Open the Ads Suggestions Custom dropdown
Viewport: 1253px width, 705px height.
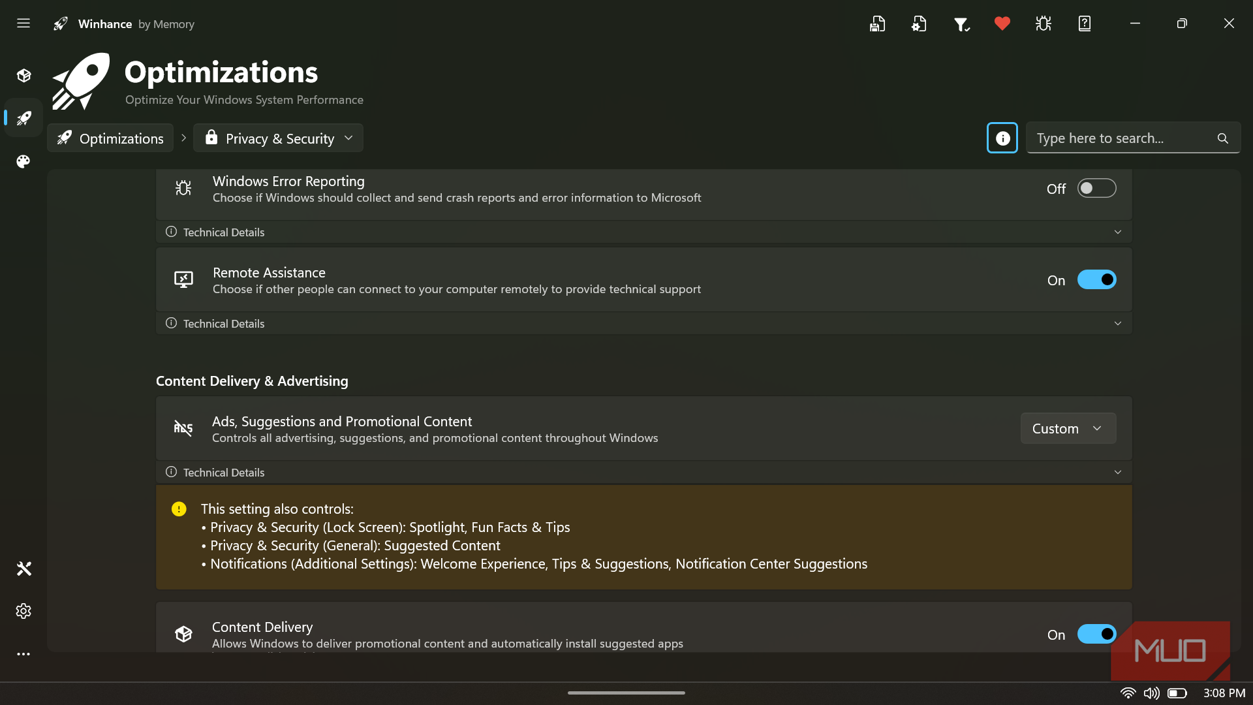1068,428
